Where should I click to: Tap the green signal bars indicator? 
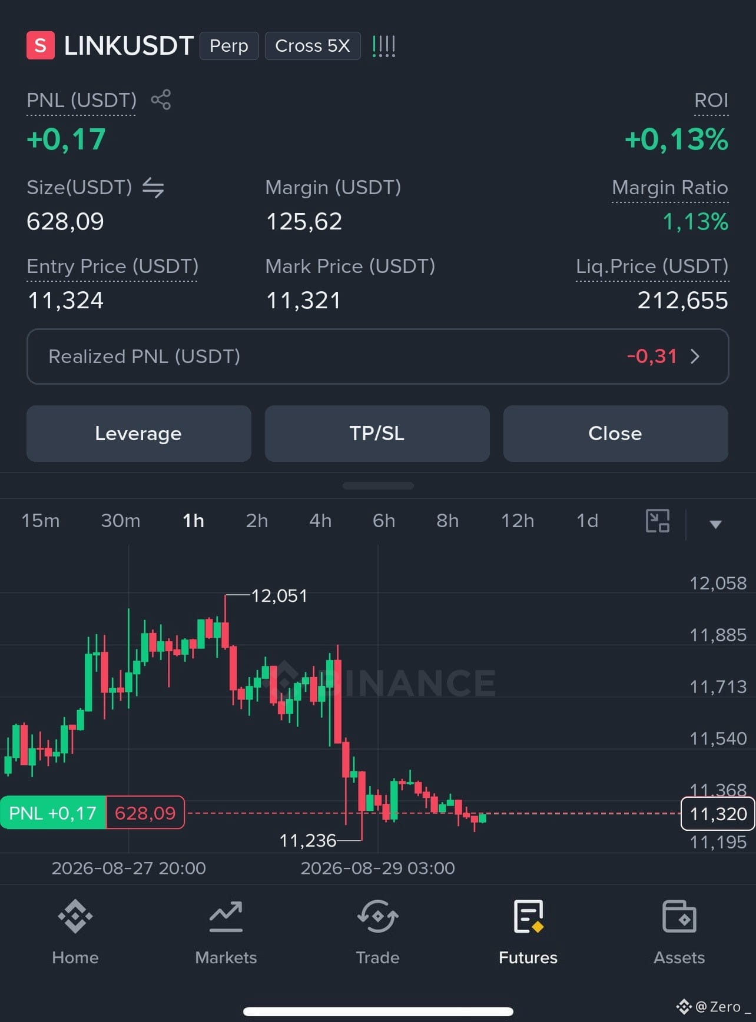(x=384, y=46)
